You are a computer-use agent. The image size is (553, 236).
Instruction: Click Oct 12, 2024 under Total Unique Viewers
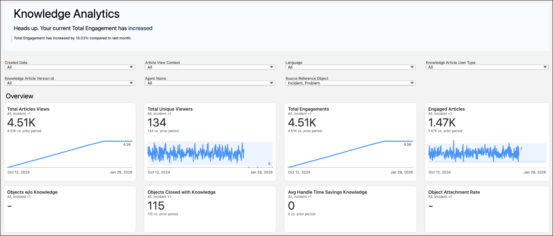coord(159,172)
